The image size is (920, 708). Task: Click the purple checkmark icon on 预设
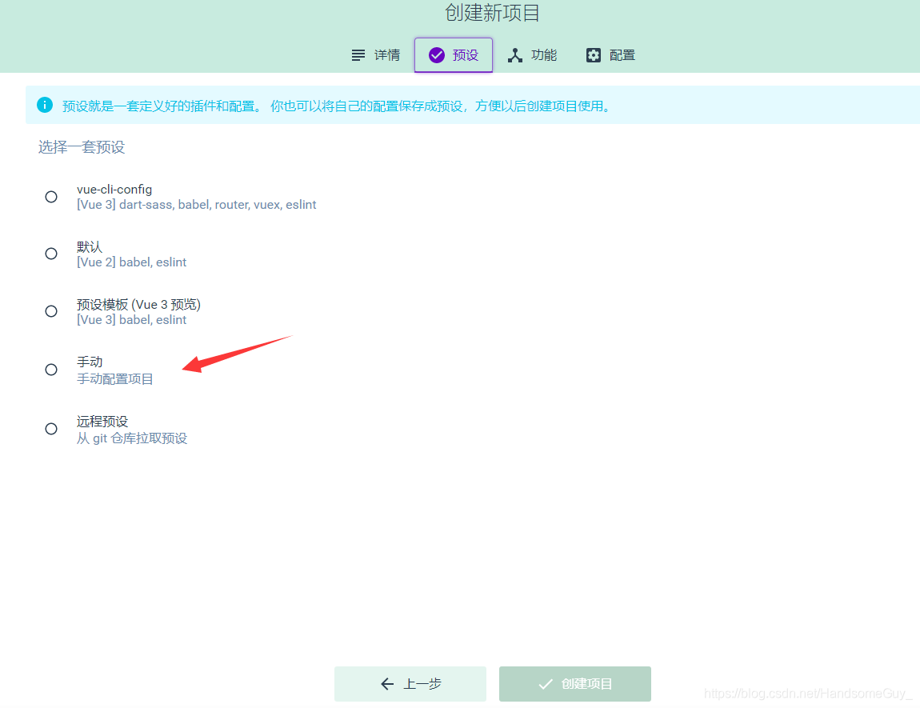coord(437,55)
